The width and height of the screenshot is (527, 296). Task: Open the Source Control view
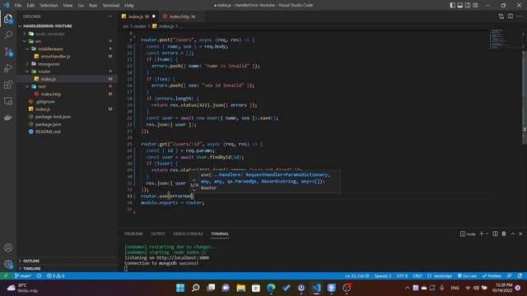coord(8,52)
